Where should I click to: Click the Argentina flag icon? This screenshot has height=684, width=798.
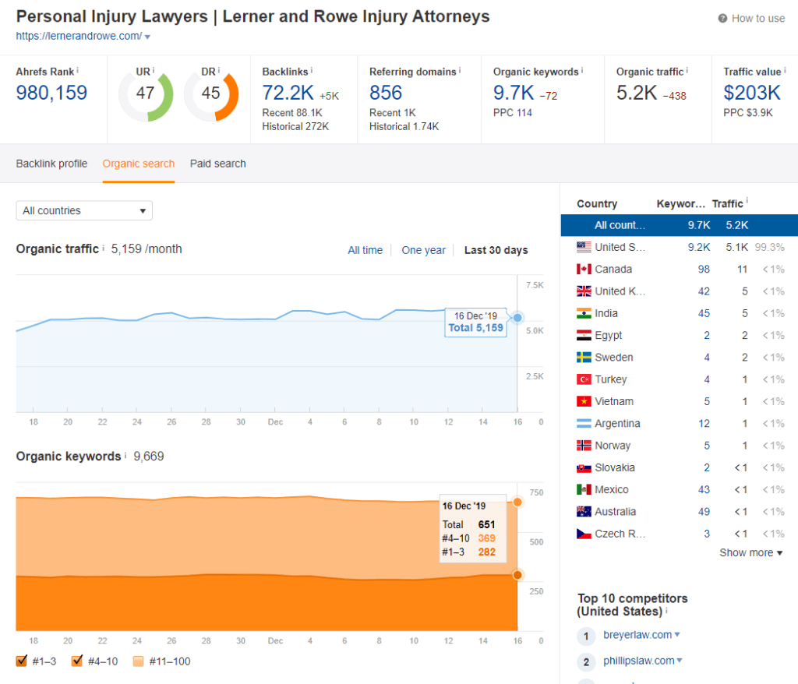click(584, 424)
